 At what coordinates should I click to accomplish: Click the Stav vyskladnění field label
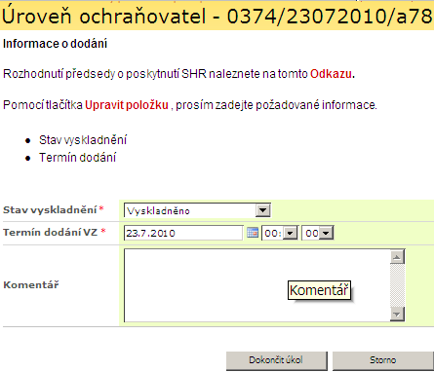(50, 210)
